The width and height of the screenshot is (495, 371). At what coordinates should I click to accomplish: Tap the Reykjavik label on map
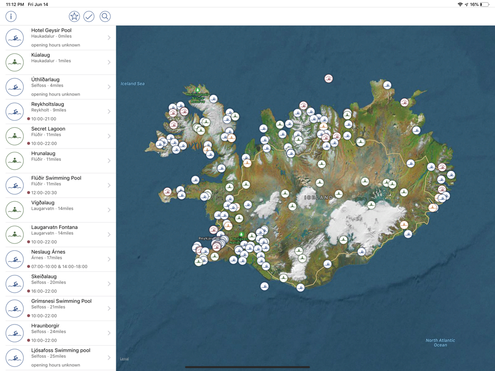[x=206, y=238]
